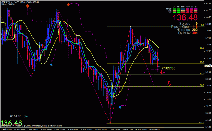
Task: Click the 138.35 price axis label
Action: tap(208, 45)
